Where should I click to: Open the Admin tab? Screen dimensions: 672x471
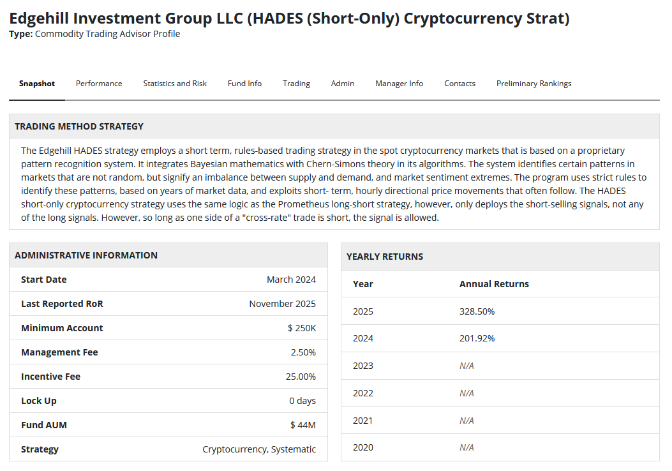click(343, 84)
